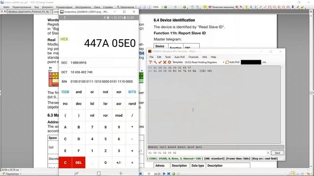
Task: Open the Документ menu in PDF-XChange
Action: click(x=48, y=7)
